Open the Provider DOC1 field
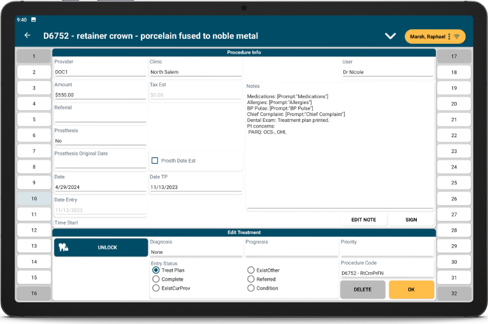 (100, 72)
